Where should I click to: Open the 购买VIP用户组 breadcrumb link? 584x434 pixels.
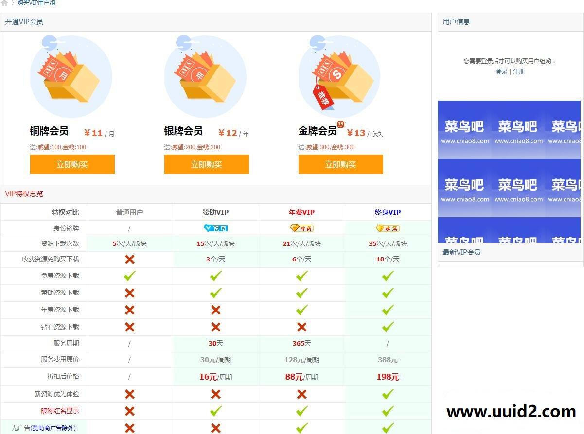coord(36,3)
